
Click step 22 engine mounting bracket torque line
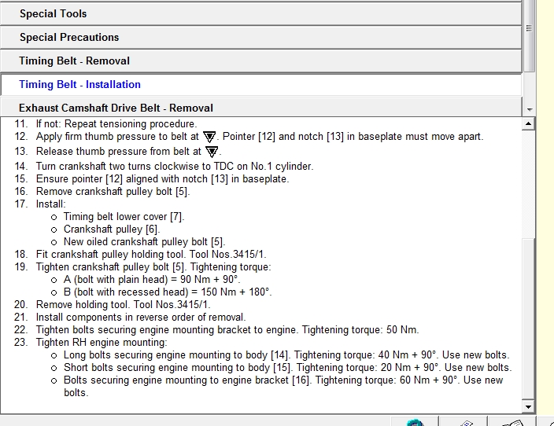(x=227, y=329)
